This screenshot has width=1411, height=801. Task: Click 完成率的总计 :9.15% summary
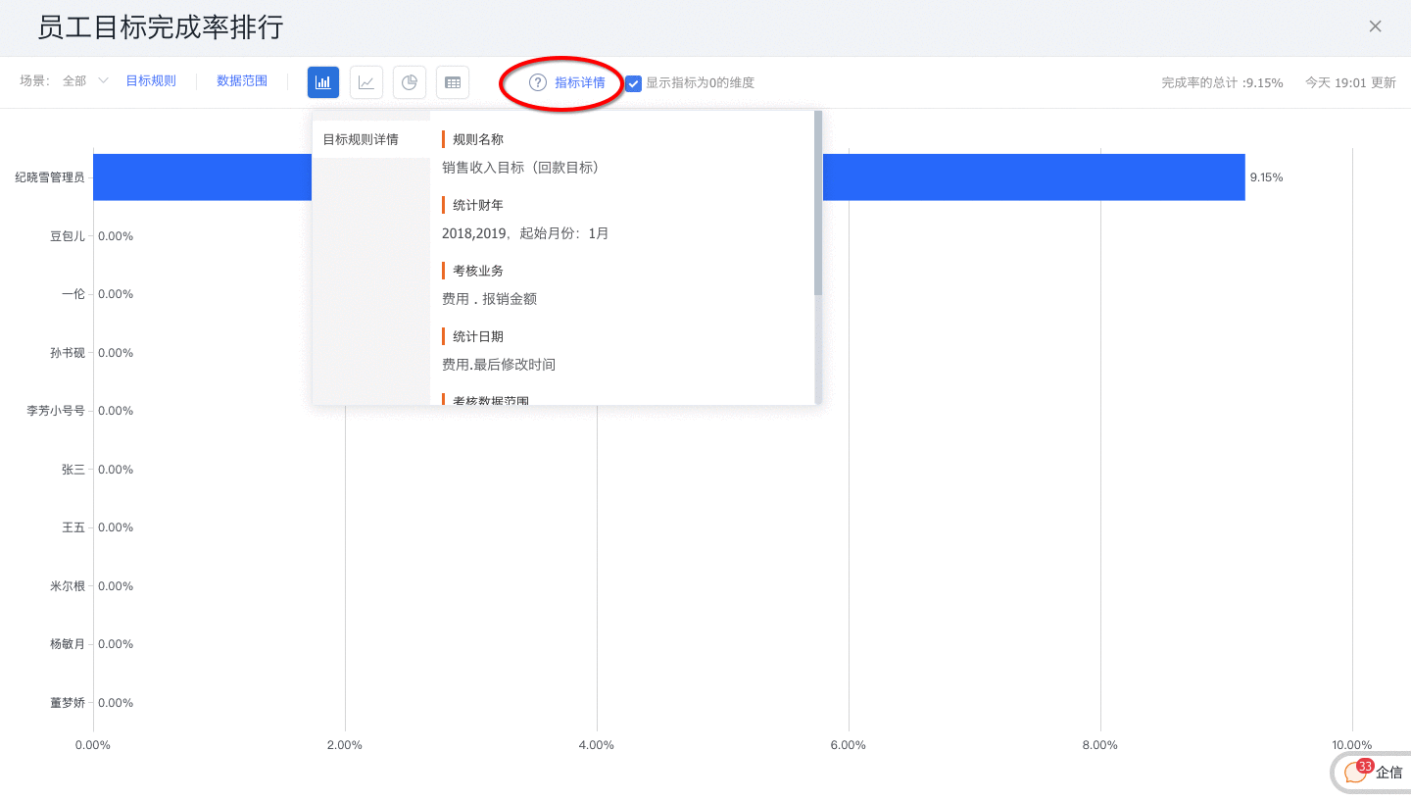pos(1222,83)
